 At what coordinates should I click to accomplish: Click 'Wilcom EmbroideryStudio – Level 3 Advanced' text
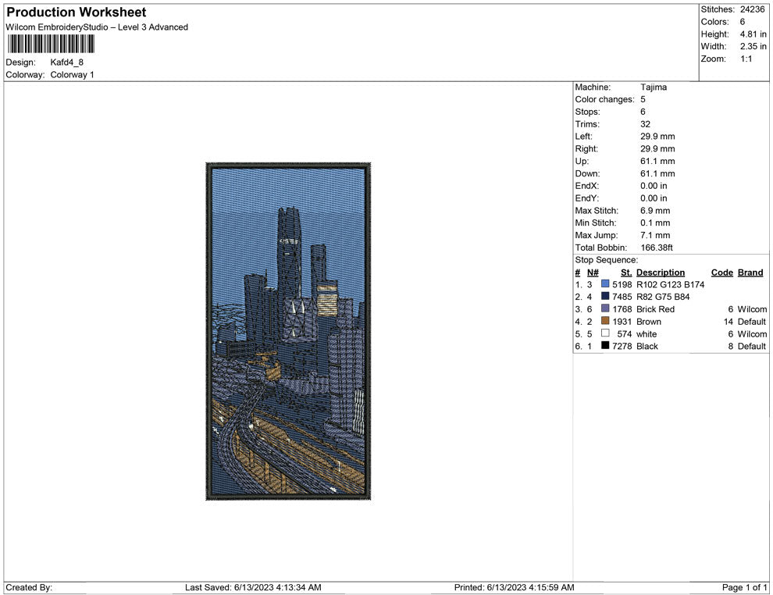97,27
